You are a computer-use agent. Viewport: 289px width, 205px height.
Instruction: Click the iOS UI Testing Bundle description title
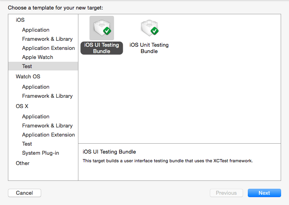point(109,152)
